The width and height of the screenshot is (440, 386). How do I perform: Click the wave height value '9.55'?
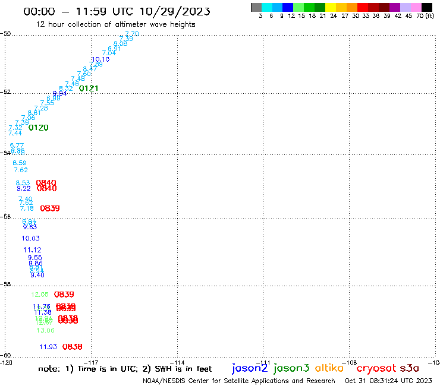tap(35, 258)
